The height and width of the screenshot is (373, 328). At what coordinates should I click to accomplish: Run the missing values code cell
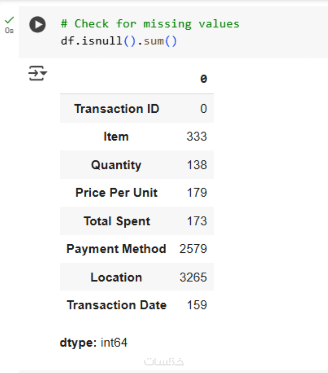coord(38,25)
